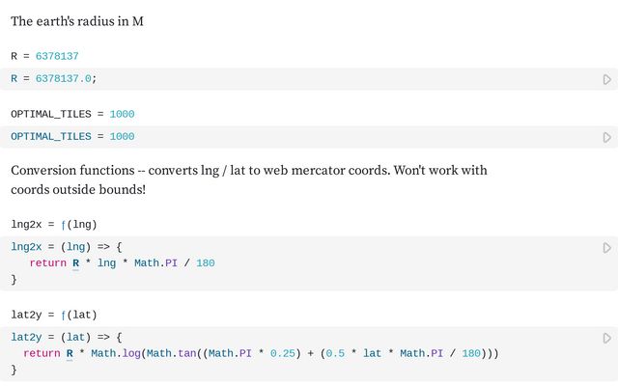Click the lng2x arrow function definition line
618x386 pixels.
67,247
